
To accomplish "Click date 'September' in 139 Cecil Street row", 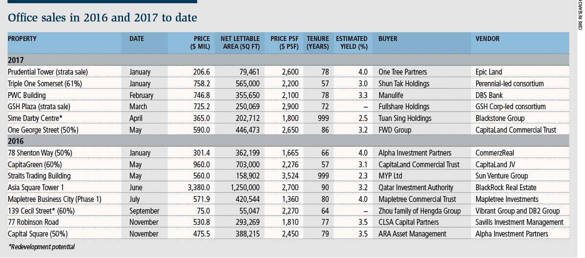I will tap(144, 211).
